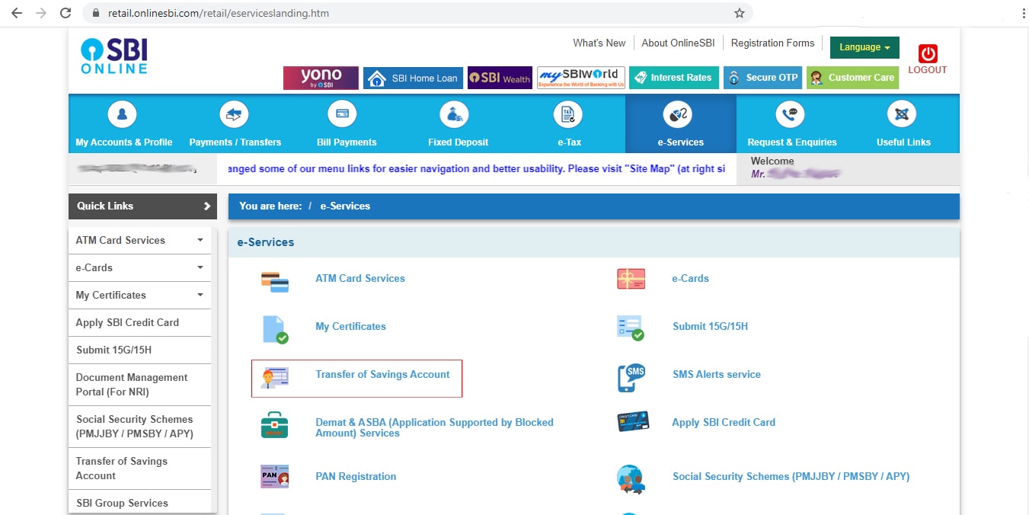Open the Useful Links icon
1029x515 pixels.
(902, 115)
